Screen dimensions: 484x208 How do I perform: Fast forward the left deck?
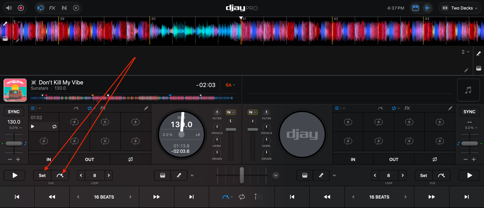(156, 197)
